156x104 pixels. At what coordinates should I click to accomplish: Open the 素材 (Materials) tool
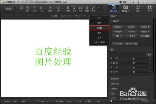[68, 9]
